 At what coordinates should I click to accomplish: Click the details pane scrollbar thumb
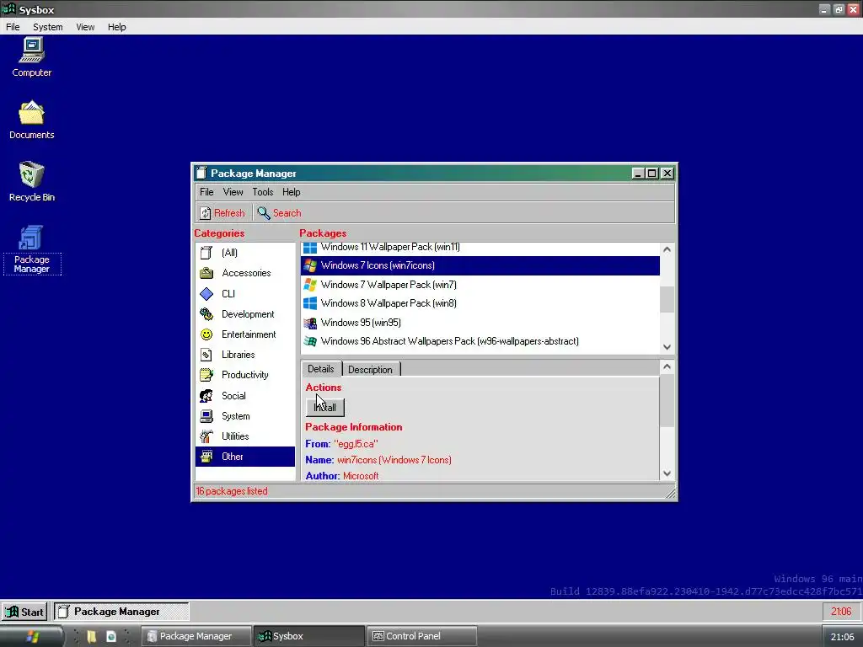(x=667, y=402)
